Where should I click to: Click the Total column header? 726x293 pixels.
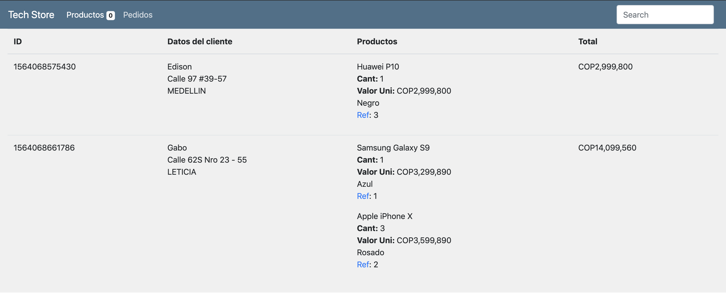click(x=588, y=41)
